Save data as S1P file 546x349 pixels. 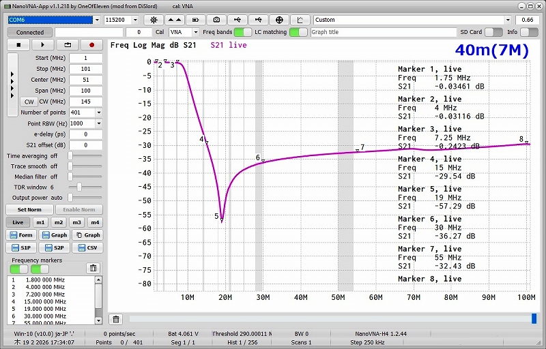point(20,248)
